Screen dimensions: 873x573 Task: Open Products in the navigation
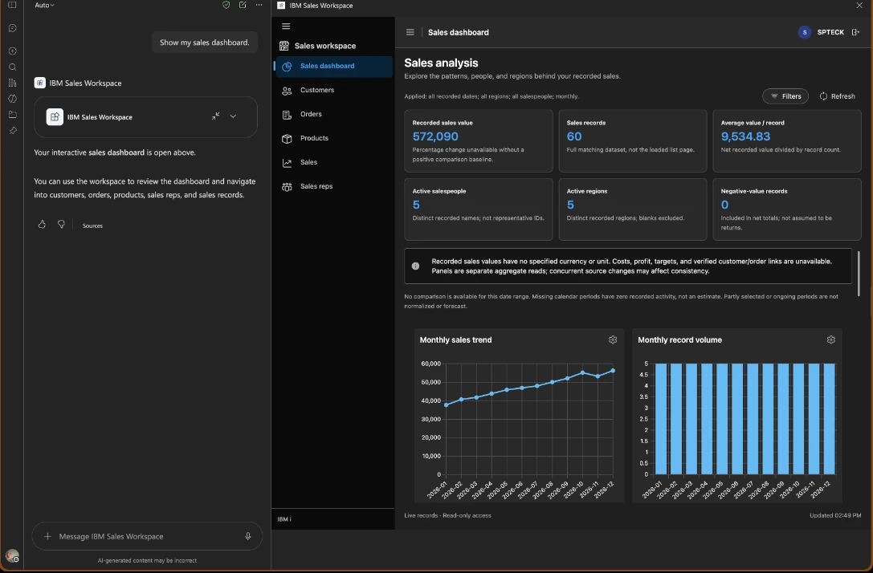[x=334, y=138]
